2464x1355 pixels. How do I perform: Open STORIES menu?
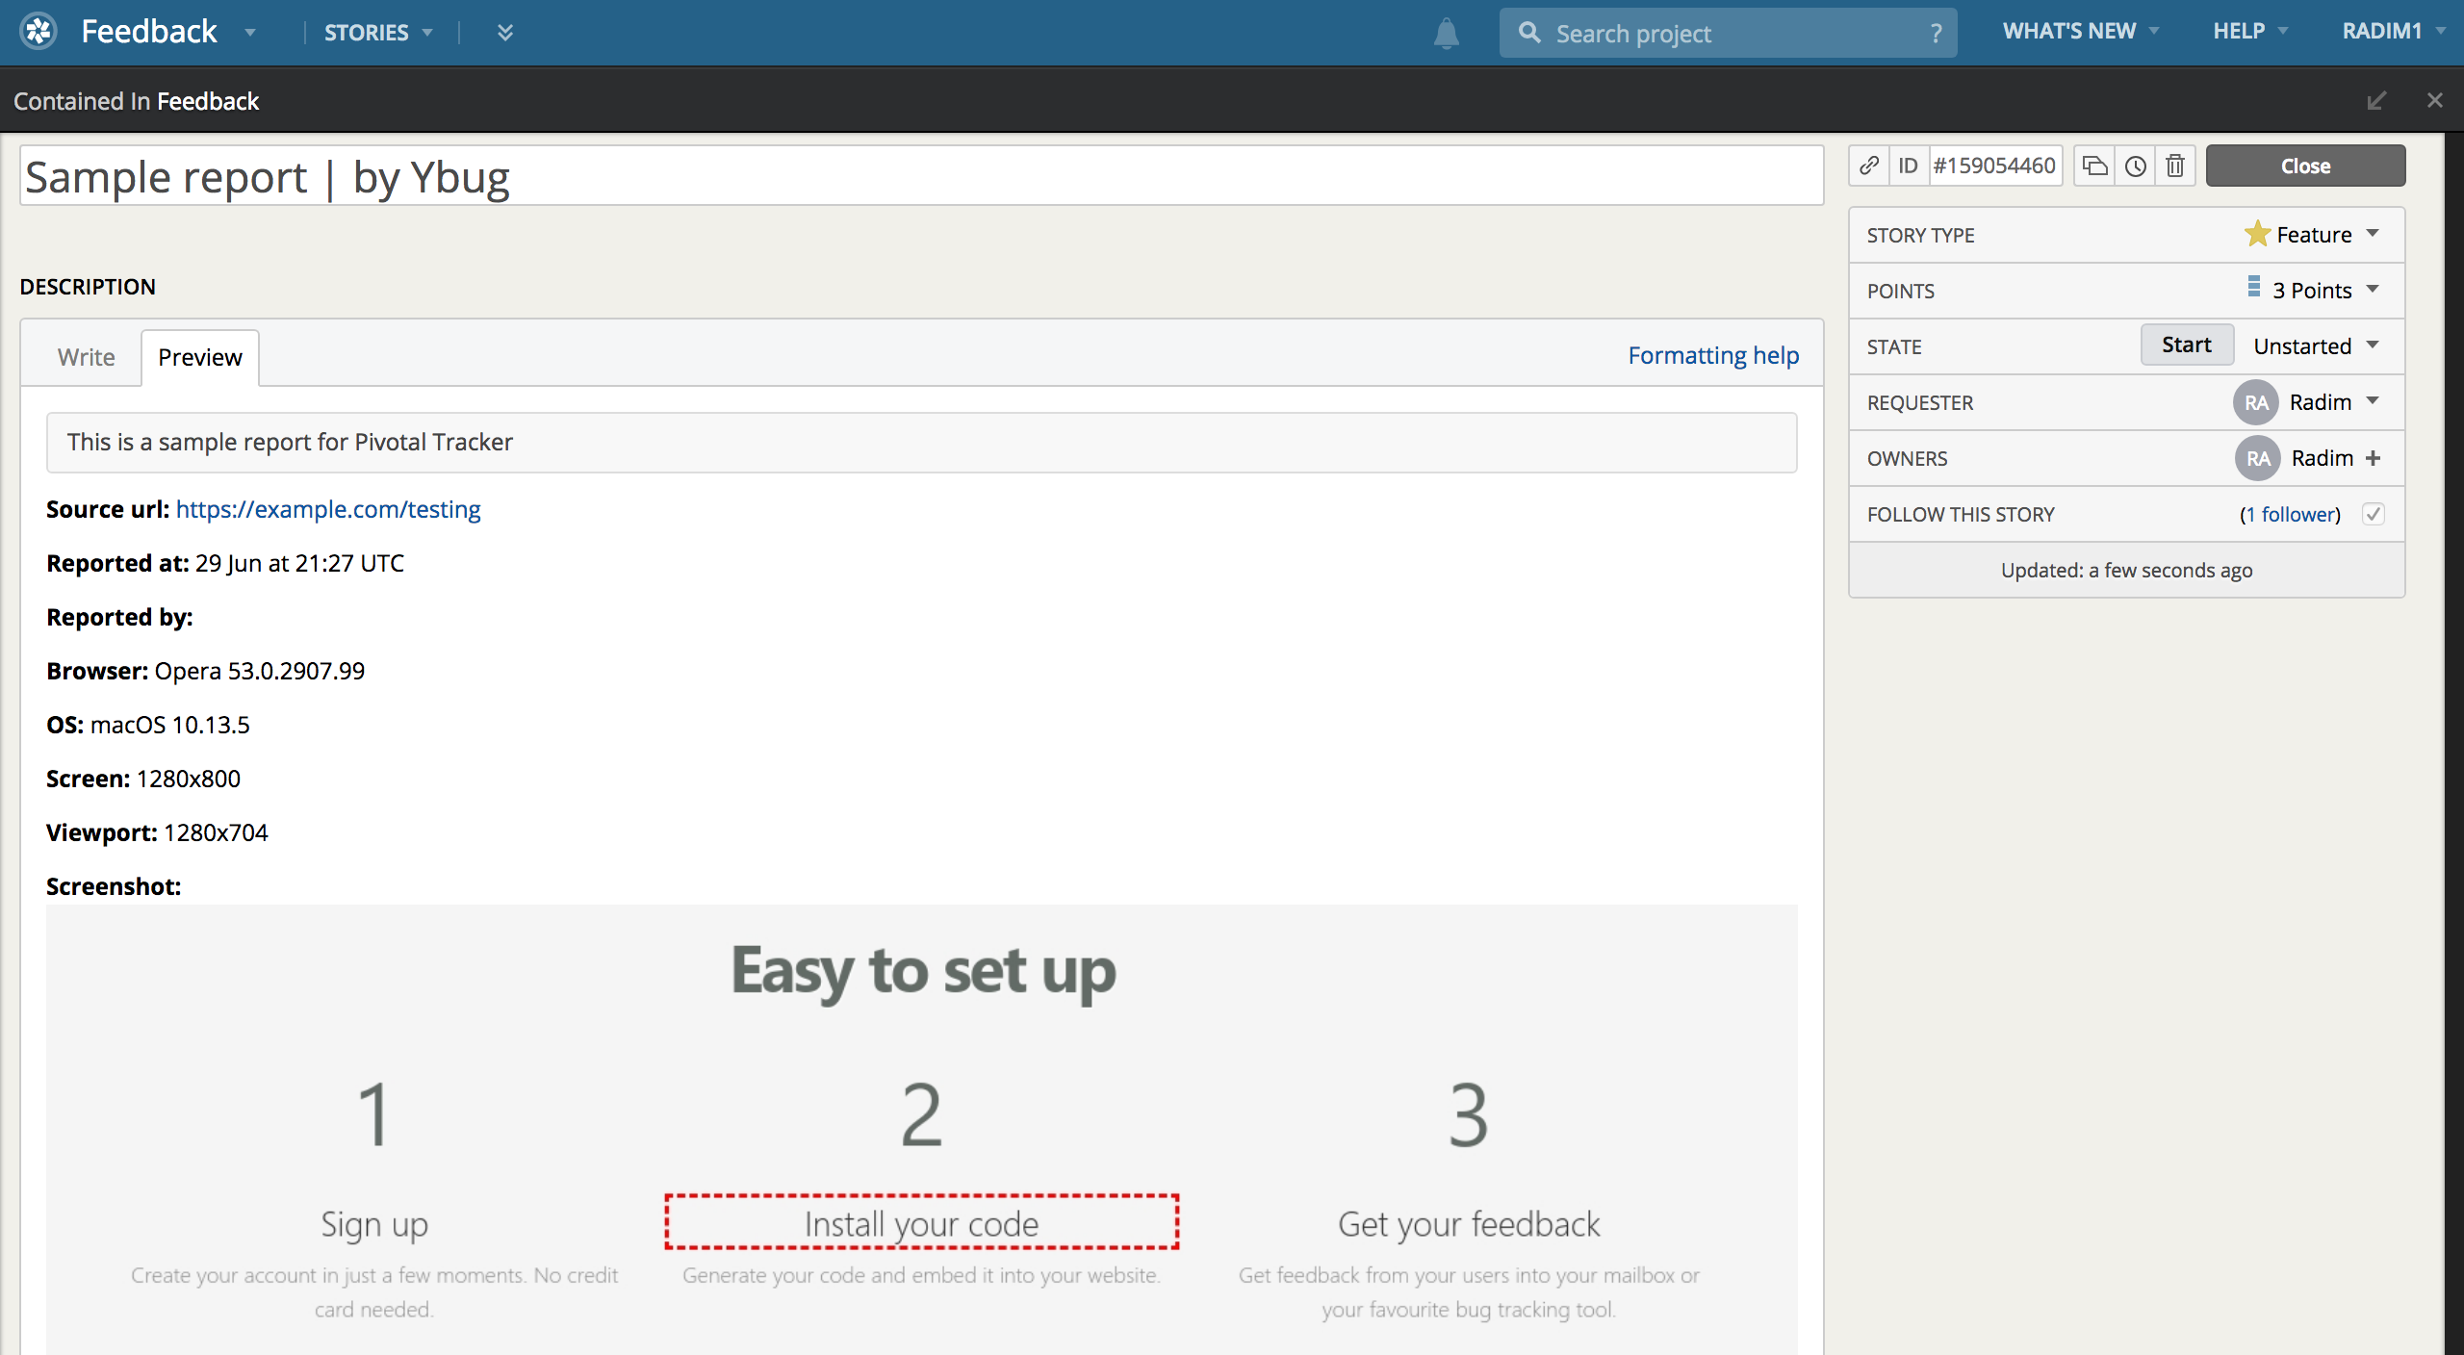(x=378, y=33)
